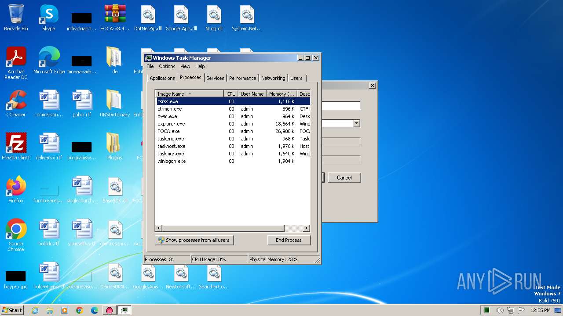Screen dimensions: 563x316
Task: Select the taskmgr.exe process row
Action: (233, 154)
